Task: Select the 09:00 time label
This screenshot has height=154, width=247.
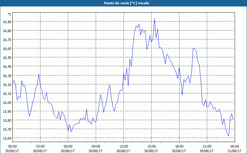Action: [96, 147]
